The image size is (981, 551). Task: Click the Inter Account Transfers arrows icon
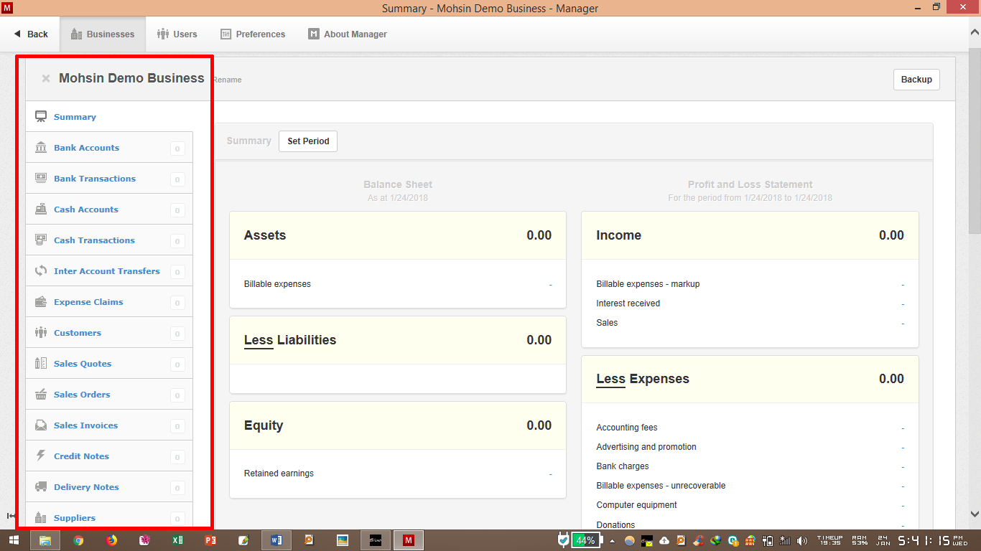pyautogui.click(x=41, y=271)
